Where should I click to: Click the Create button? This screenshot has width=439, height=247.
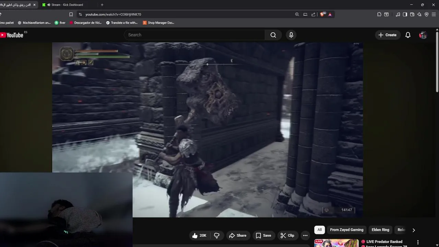click(x=387, y=35)
